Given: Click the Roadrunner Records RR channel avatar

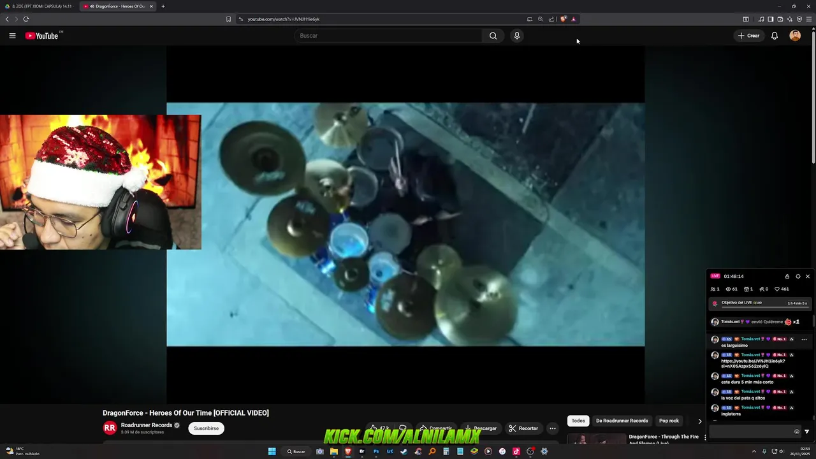Looking at the screenshot, I should coord(110,428).
